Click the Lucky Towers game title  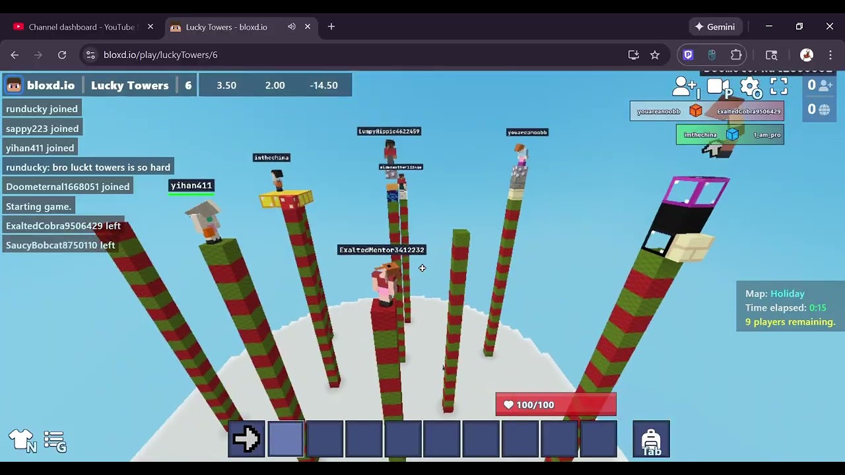(x=129, y=85)
